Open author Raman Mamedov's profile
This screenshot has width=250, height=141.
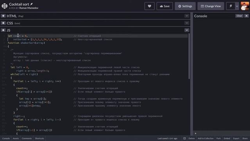point(29,8)
